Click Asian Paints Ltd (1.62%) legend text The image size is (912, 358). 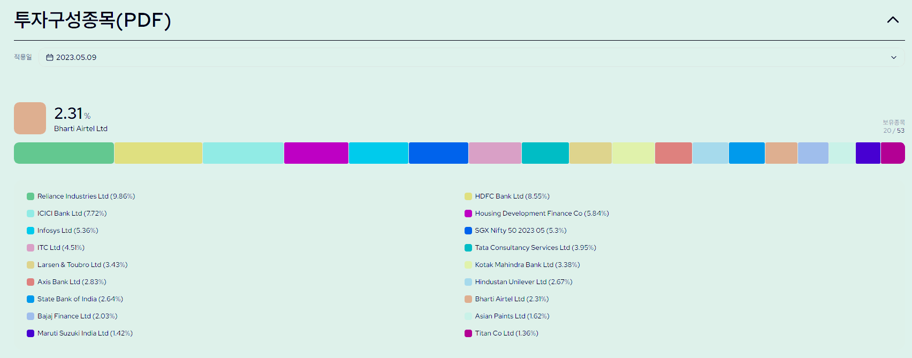[x=512, y=316]
